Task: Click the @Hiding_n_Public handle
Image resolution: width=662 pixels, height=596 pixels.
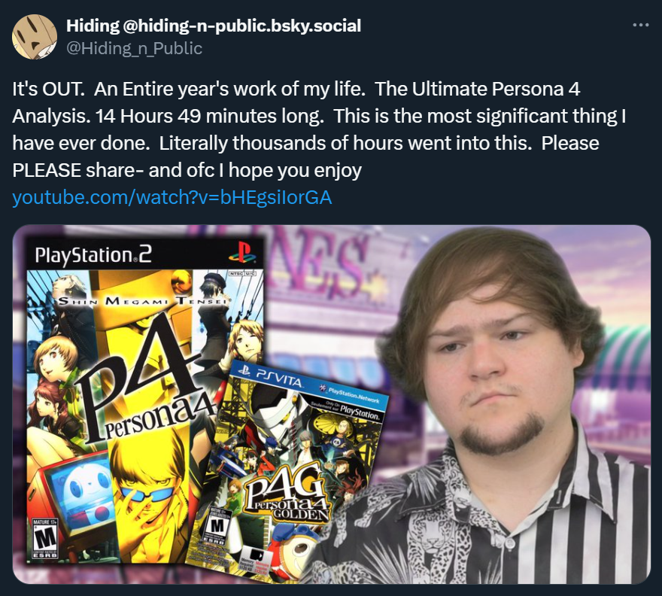Action: click(134, 48)
